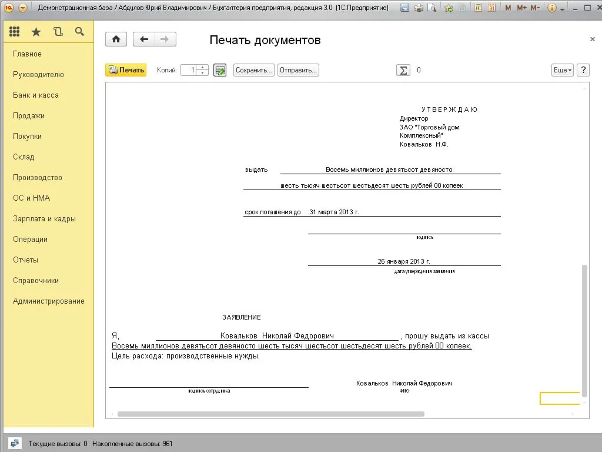Open the calendar icon in title bar
Viewport: 602px width, 452px height.
click(x=491, y=8)
